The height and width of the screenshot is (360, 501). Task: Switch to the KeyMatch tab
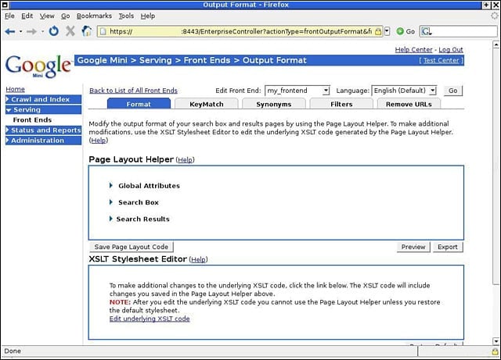point(207,104)
